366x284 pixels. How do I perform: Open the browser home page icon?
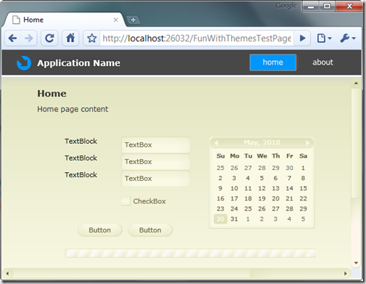[70, 38]
